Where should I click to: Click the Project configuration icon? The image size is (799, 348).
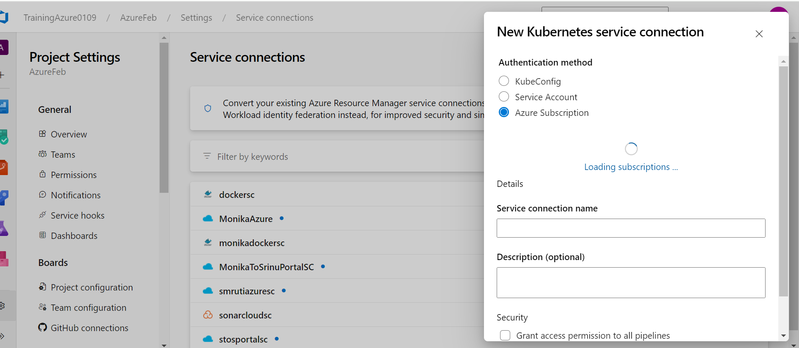[42, 287]
